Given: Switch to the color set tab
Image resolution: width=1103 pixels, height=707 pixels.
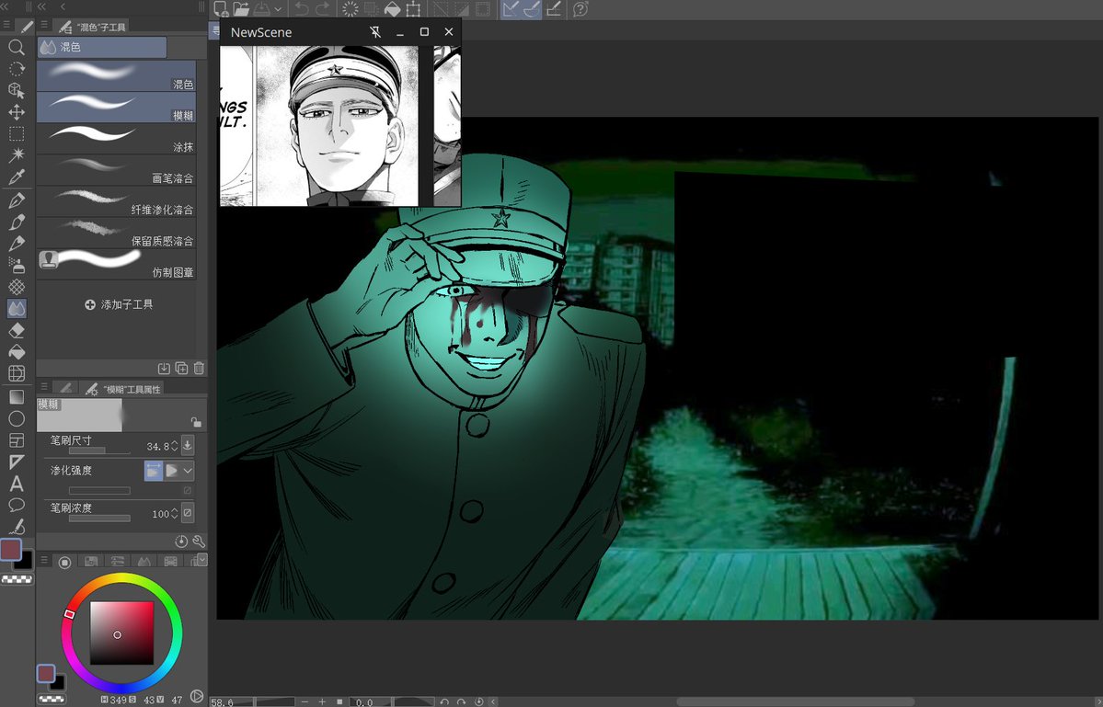Looking at the screenshot, I should [x=91, y=562].
